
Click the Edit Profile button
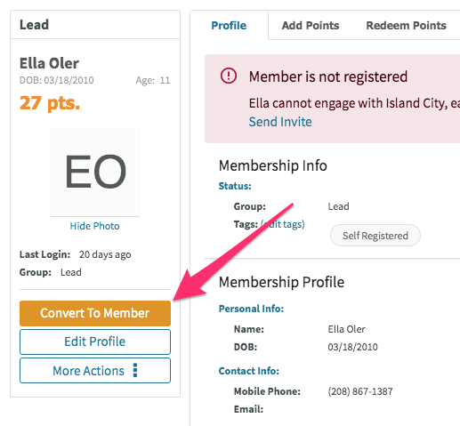click(95, 342)
